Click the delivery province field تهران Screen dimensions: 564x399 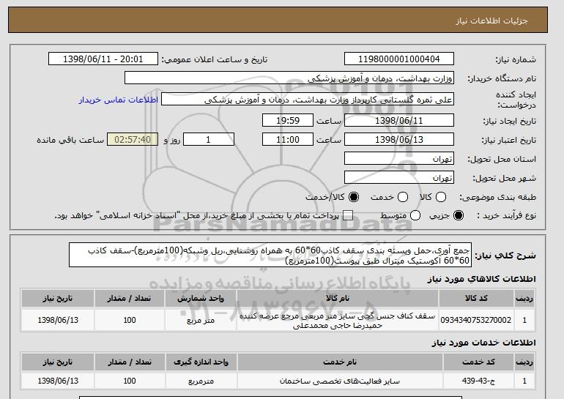399,159
